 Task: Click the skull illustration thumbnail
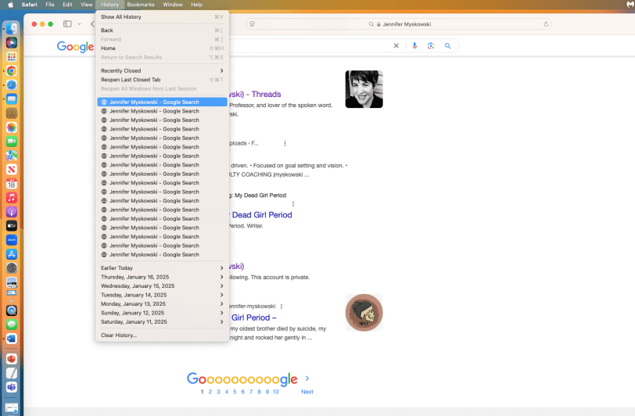point(364,313)
